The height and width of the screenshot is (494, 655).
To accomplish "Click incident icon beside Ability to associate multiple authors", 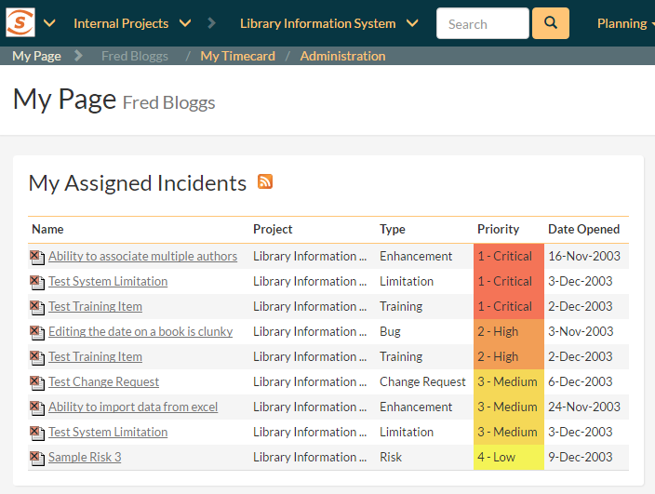I will tap(36, 257).
